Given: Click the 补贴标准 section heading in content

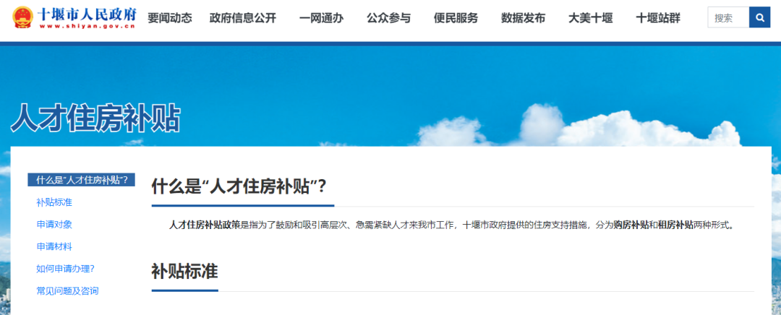Looking at the screenshot, I should click(x=184, y=272).
